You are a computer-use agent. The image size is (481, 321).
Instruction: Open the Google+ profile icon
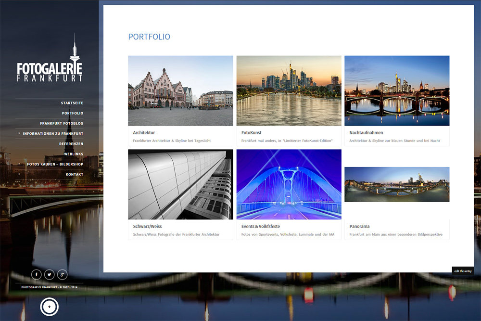tap(62, 274)
